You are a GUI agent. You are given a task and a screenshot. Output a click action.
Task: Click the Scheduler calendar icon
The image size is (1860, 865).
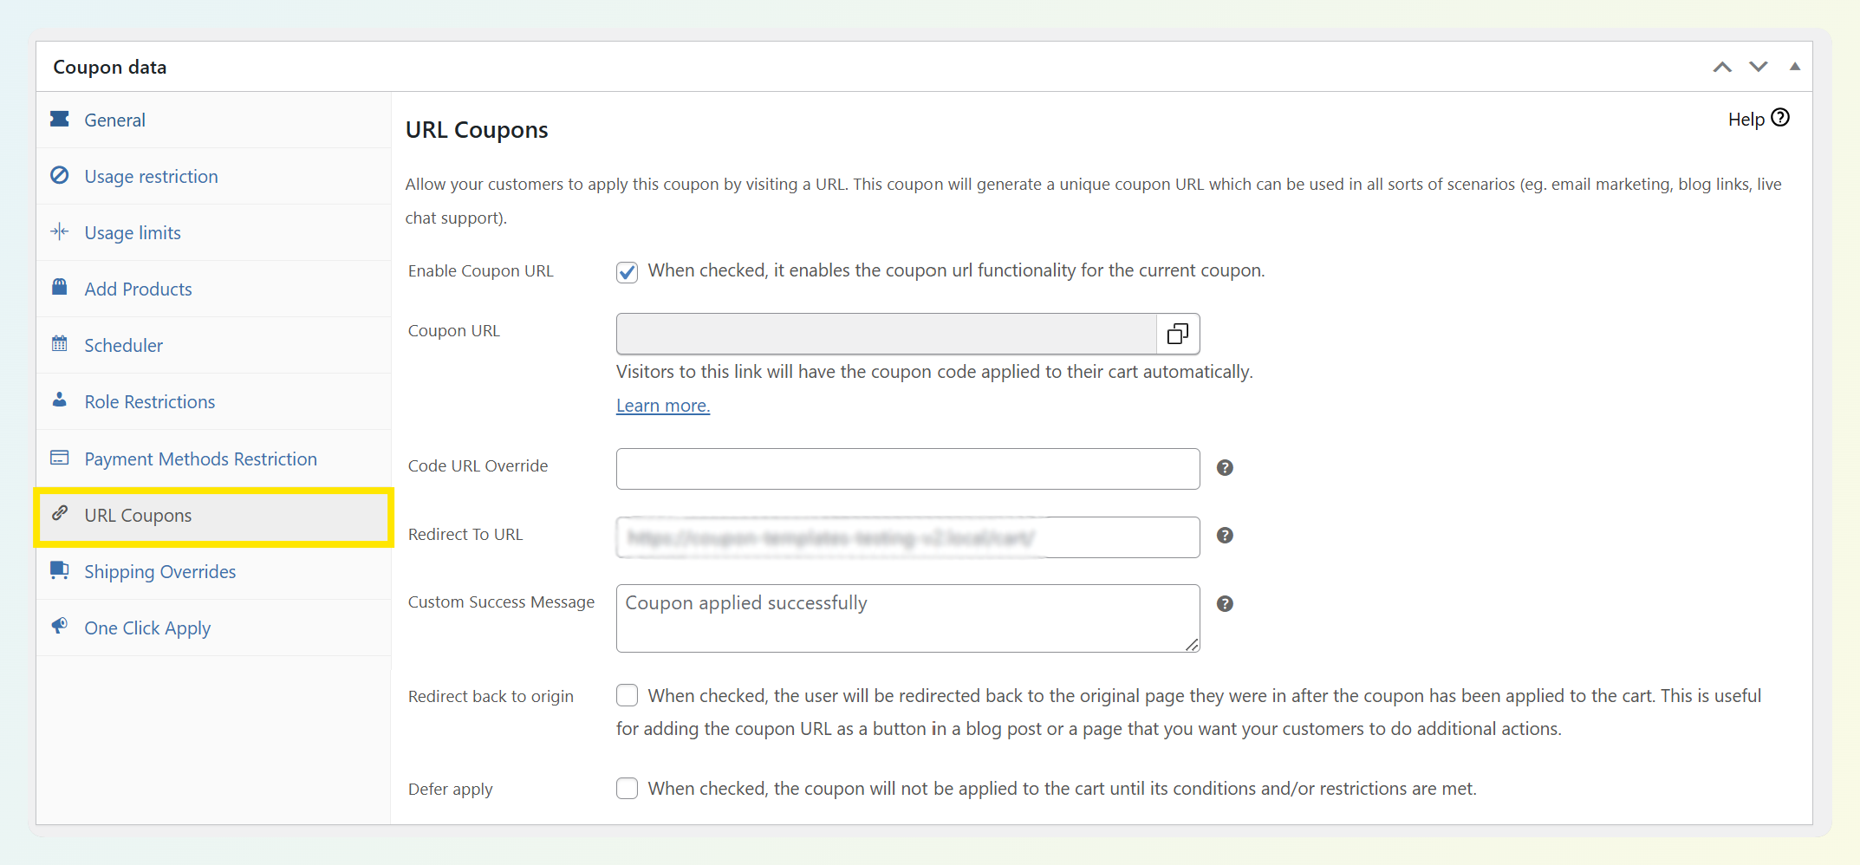pos(60,344)
